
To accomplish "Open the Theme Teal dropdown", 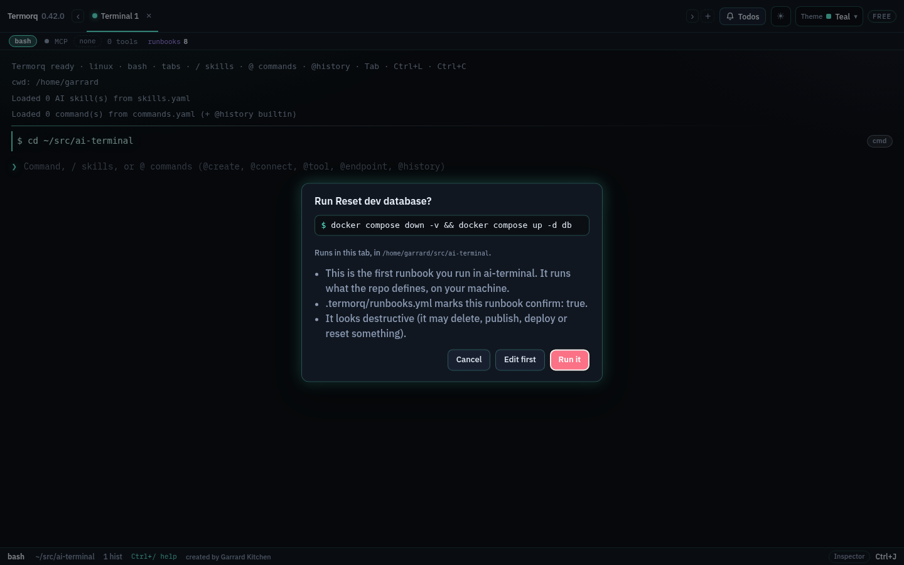I will tap(829, 16).
